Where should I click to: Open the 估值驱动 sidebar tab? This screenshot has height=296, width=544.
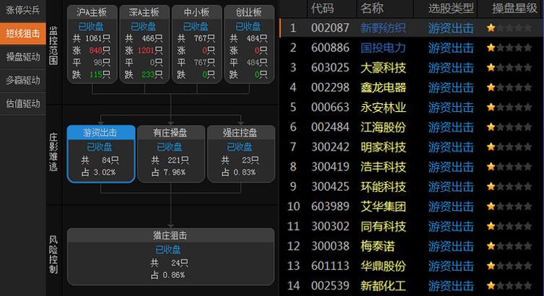click(x=23, y=103)
